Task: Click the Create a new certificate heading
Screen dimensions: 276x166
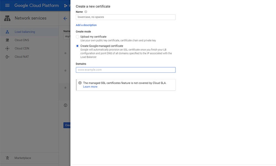Action: [x=93, y=6]
